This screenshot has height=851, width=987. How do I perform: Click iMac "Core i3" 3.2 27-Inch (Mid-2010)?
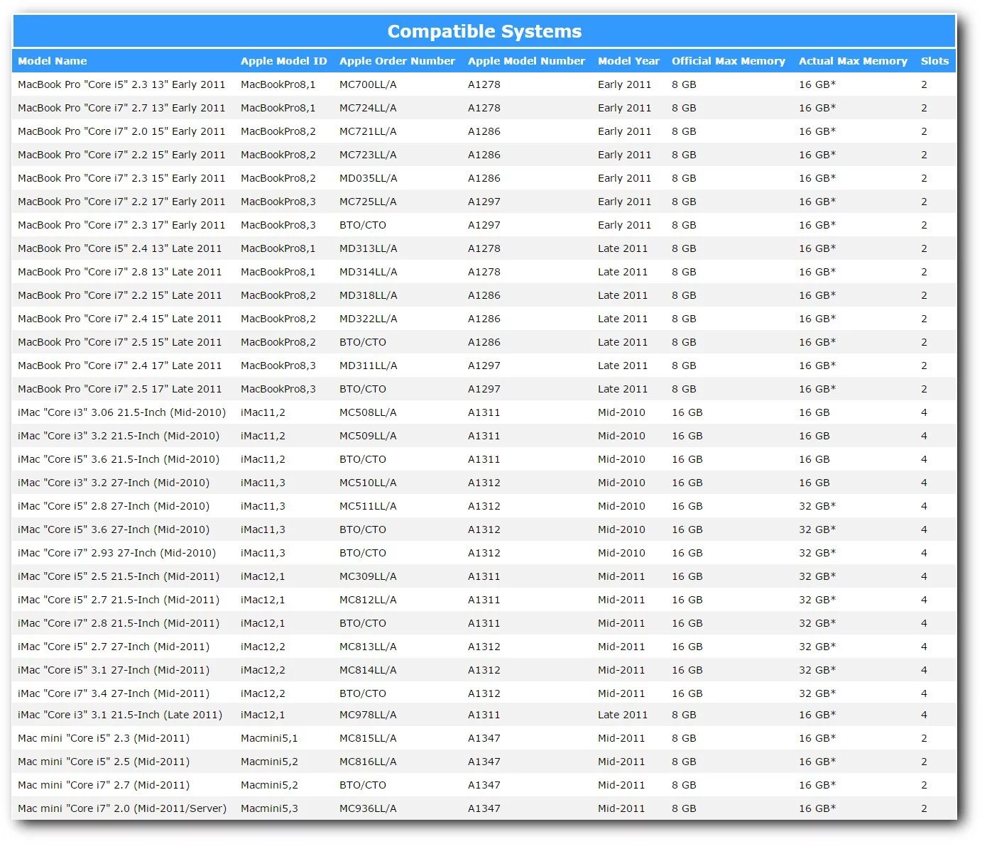(x=114, y=483)
